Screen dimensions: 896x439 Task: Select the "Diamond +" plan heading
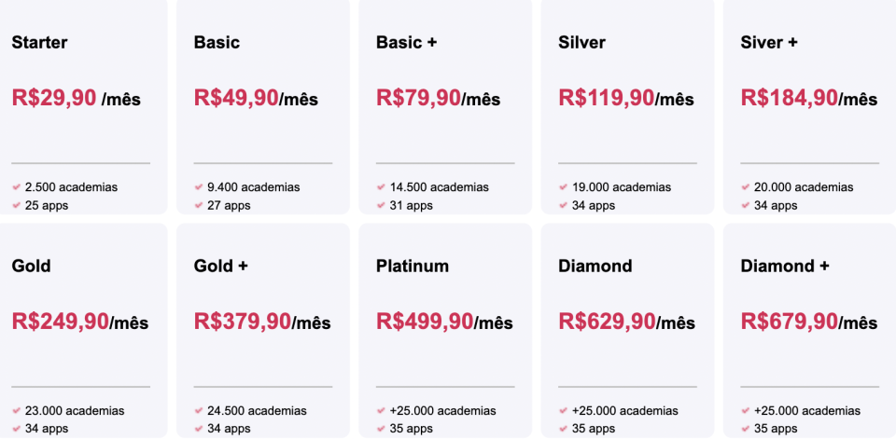pyautogui.click(x=784, y=267)
